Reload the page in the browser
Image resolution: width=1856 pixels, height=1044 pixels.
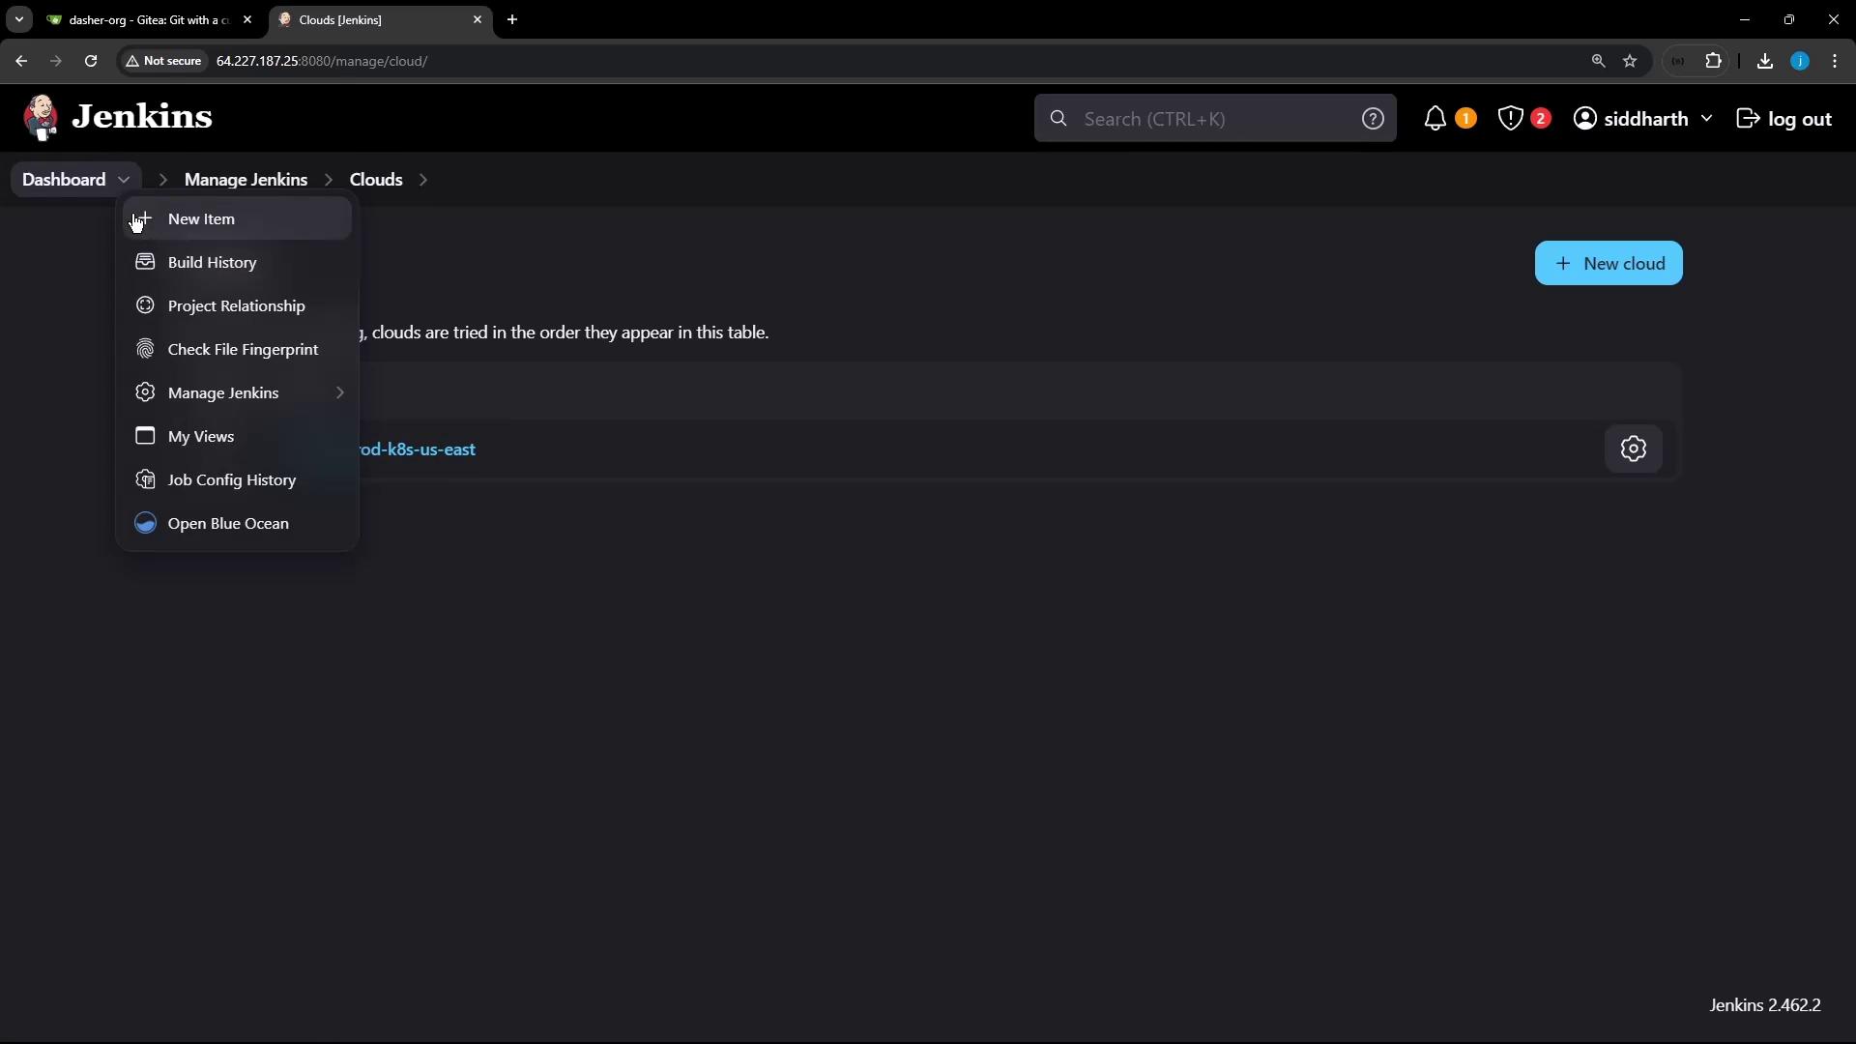(x=91, y=61)
